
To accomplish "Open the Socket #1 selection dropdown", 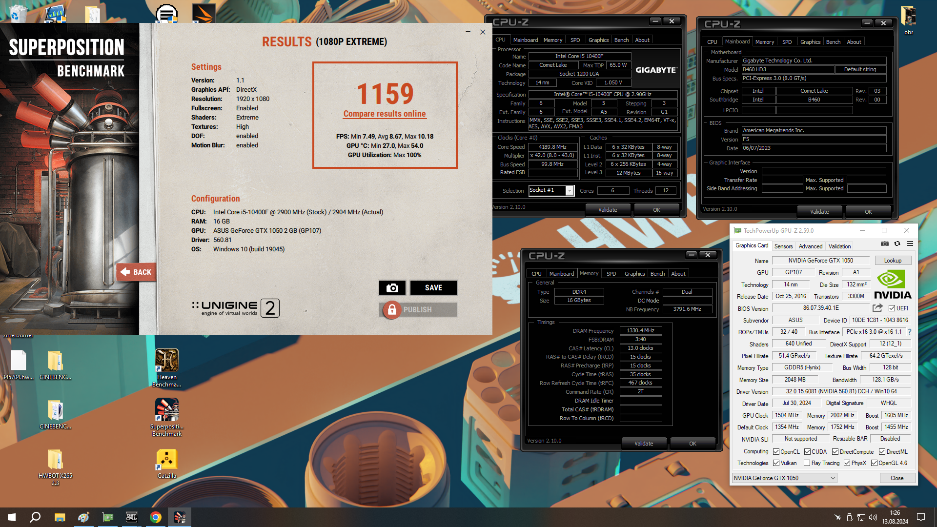I will click(569, 190).
